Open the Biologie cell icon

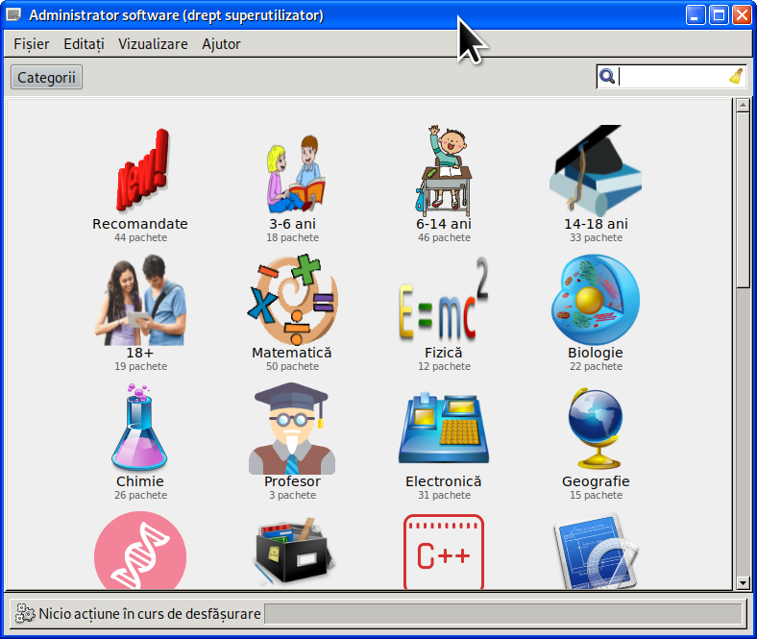(596, 300)
